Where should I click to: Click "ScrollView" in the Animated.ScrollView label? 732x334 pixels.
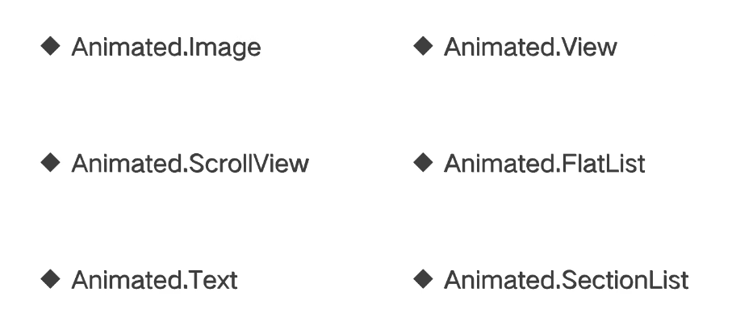(x=249, y=164)
